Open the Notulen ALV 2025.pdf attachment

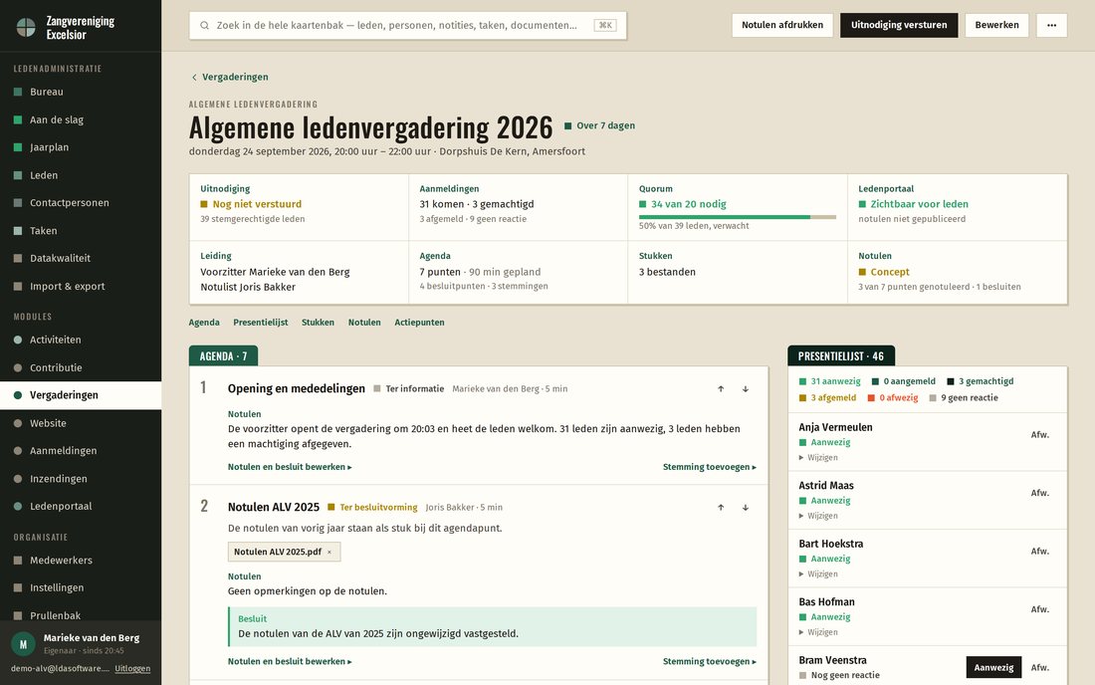tap(278, 552)
